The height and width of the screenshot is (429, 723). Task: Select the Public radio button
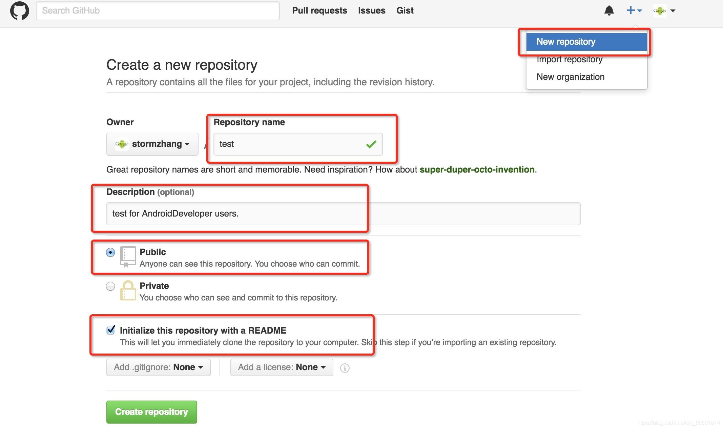coord(110,252)
